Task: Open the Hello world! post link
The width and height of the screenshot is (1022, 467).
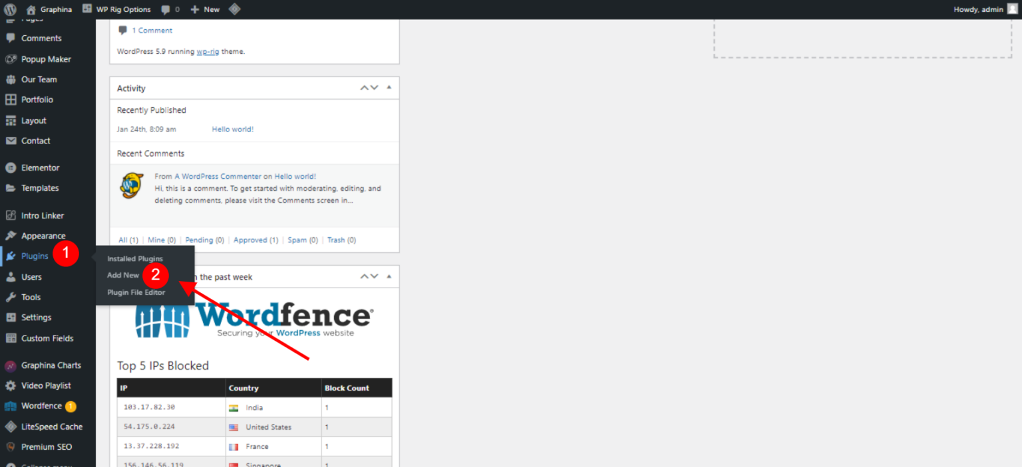Action: 232,129
